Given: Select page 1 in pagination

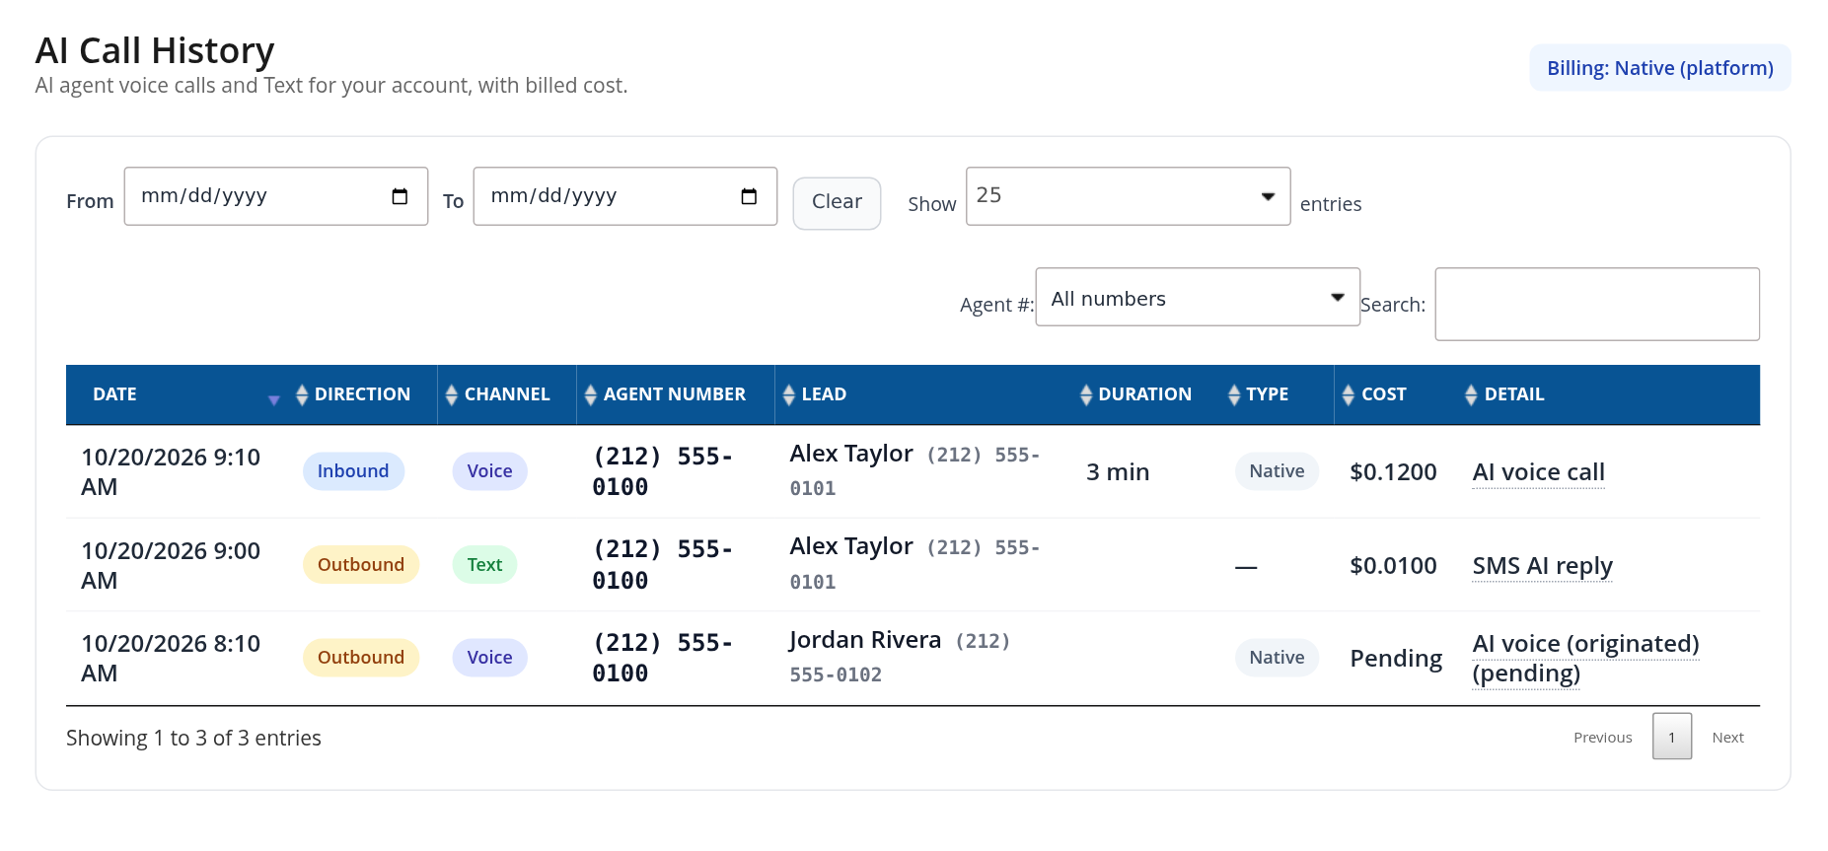Looking at the screenshot, I should click(x=1672, y=737).
